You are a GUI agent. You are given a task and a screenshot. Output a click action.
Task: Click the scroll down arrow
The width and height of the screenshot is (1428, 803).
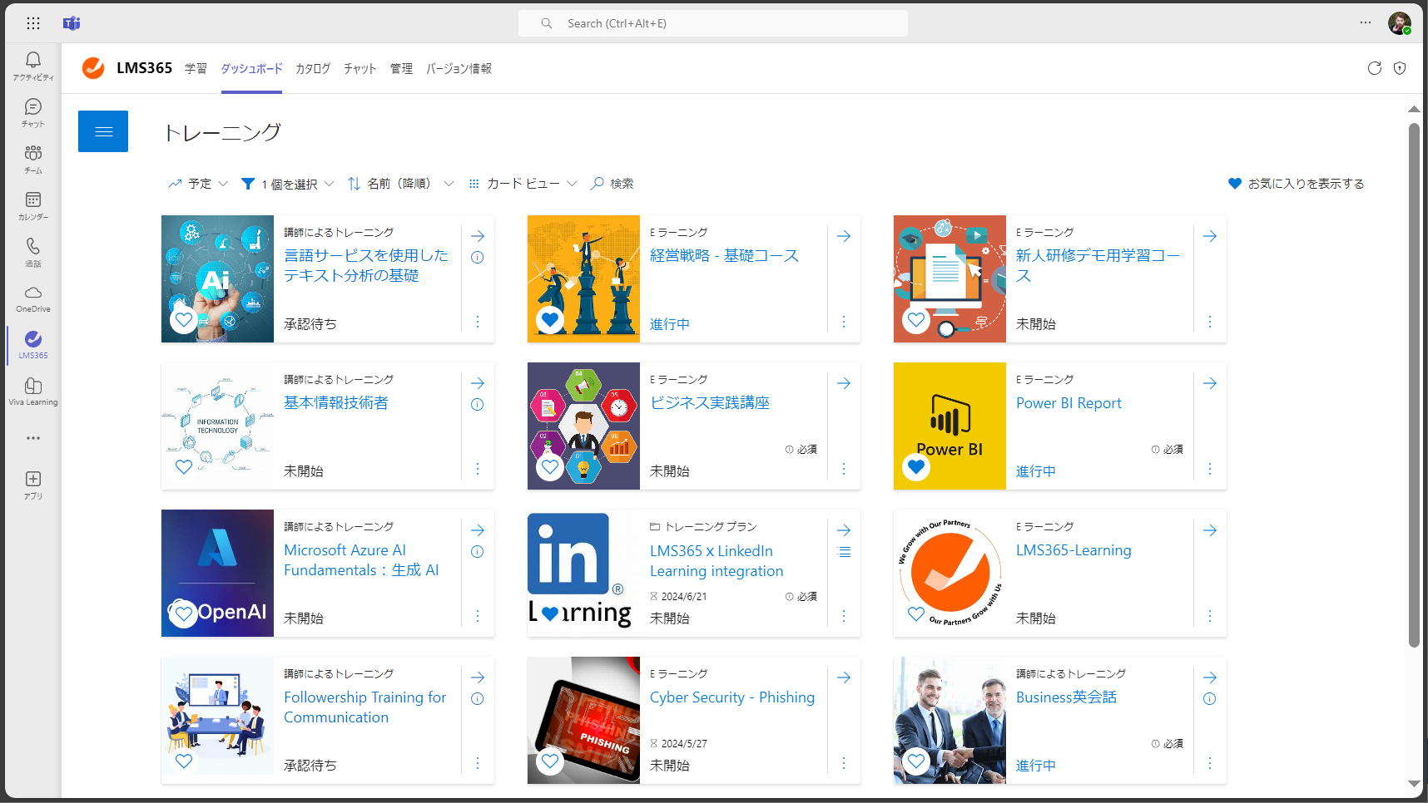(x=1414, y=784)
